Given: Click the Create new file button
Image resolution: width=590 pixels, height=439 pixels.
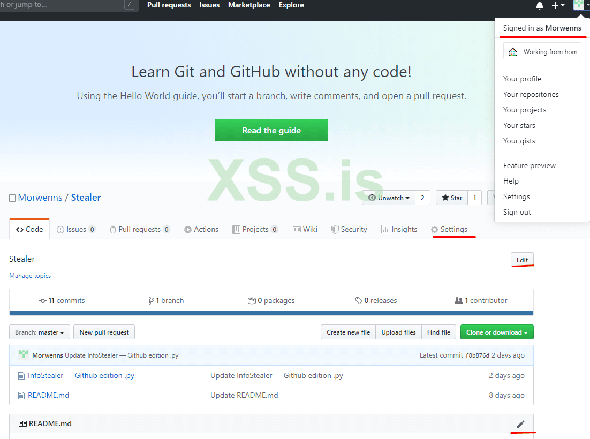Looking at the screenshot, I should click(x=348, y=332).
